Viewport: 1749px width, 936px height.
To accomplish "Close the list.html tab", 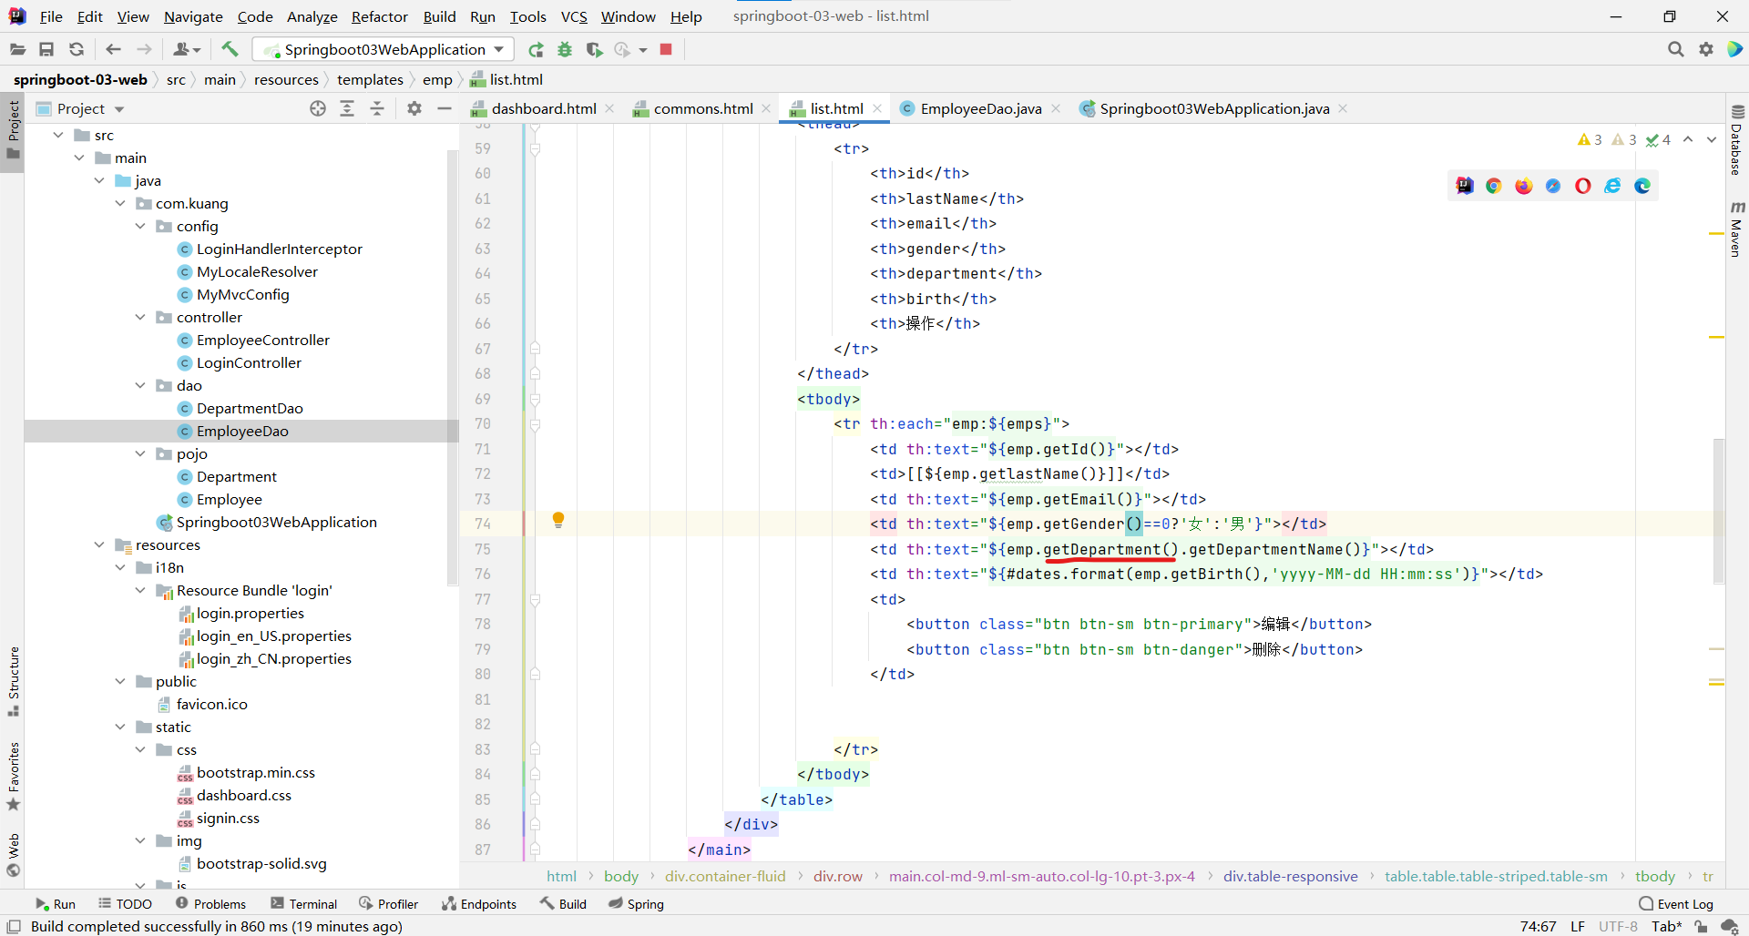I will pos(877,108).
